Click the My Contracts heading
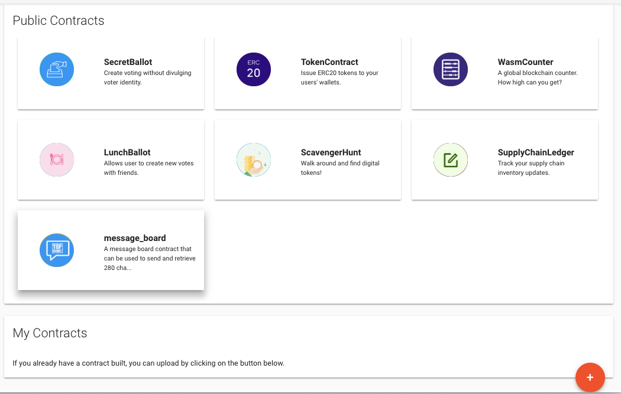621x394 pixels. click(x=50, y=333)
